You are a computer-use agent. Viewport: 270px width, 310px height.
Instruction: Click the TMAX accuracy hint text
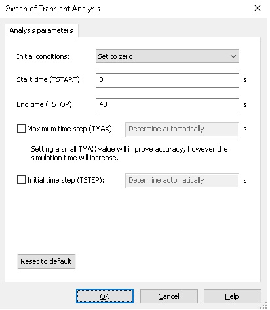pos(129,153)
